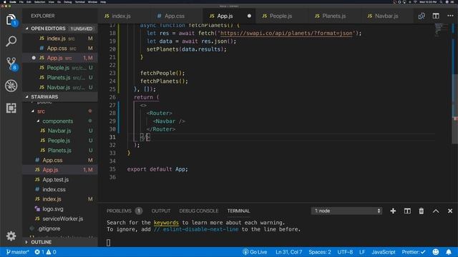
Task: Open notifications bell in status bar
Action: 449,252
